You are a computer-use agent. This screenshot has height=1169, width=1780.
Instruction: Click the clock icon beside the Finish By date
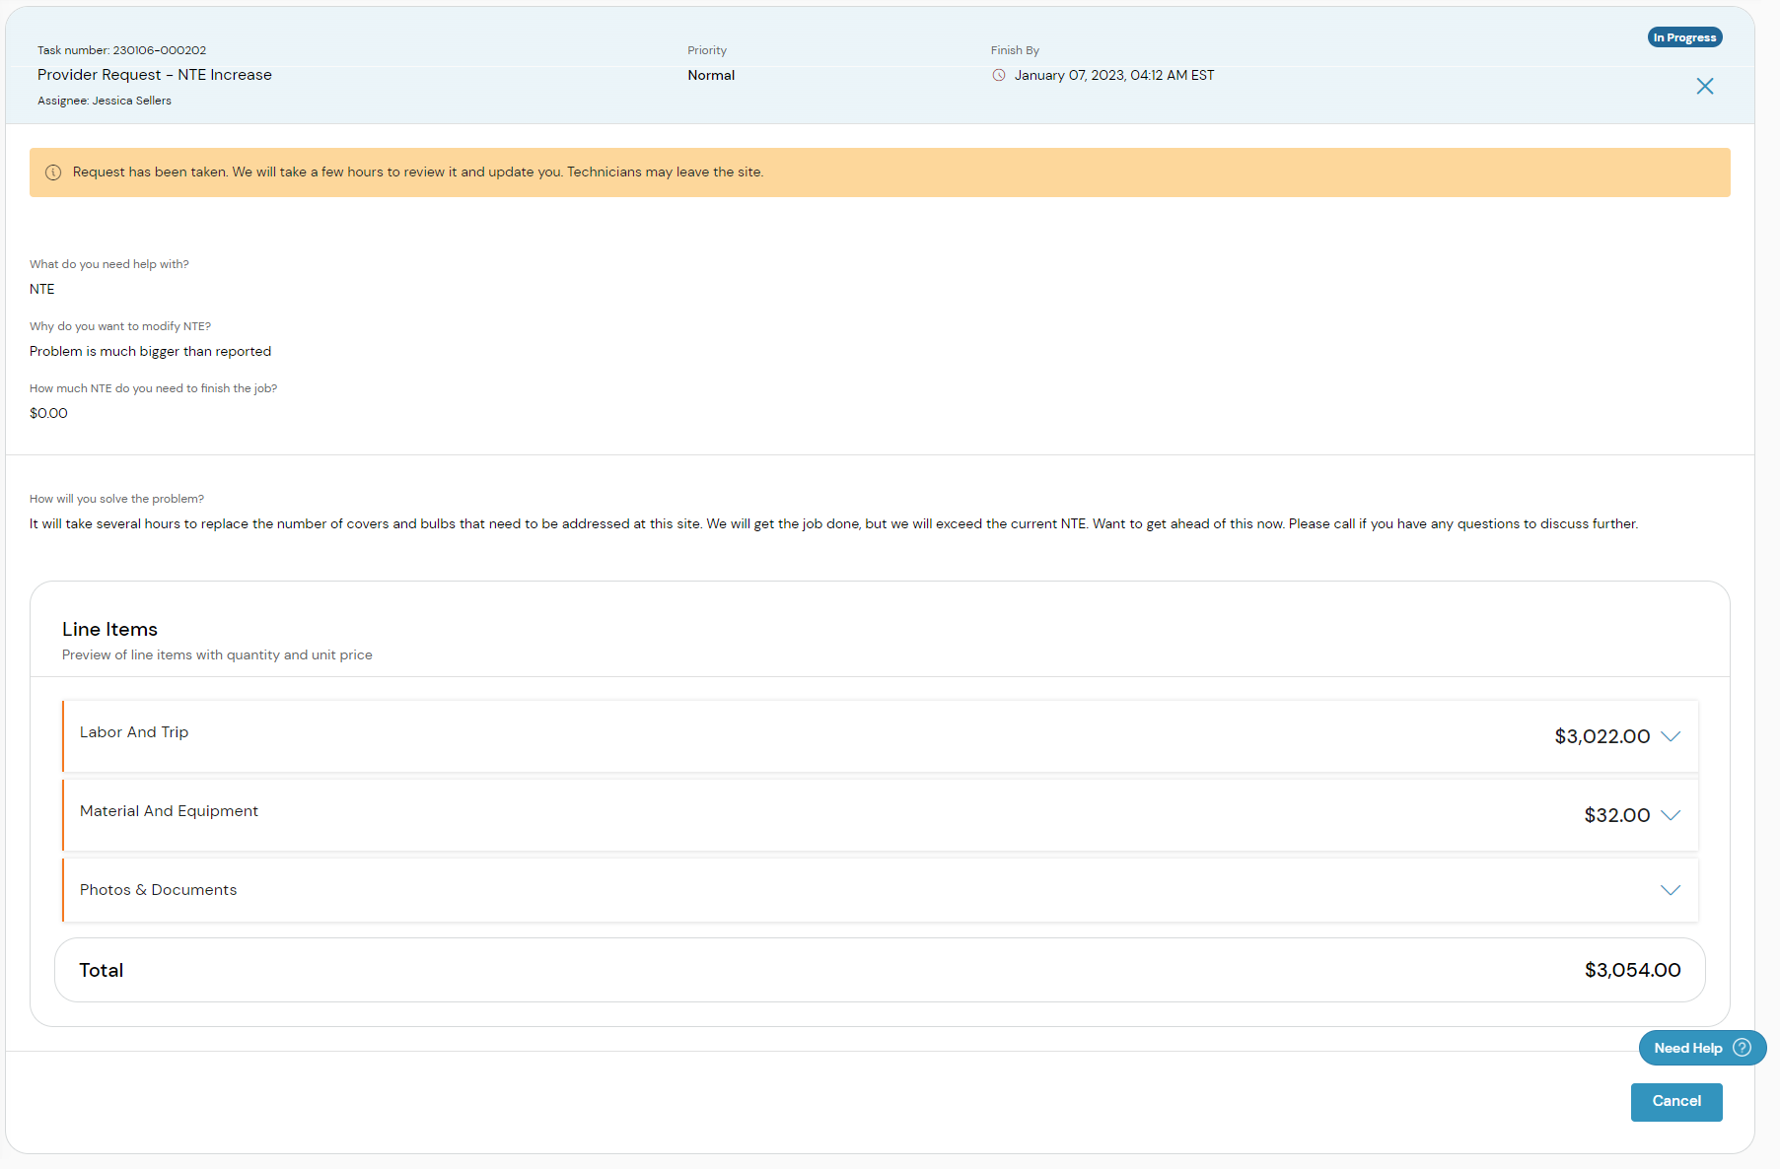[999, 75]
